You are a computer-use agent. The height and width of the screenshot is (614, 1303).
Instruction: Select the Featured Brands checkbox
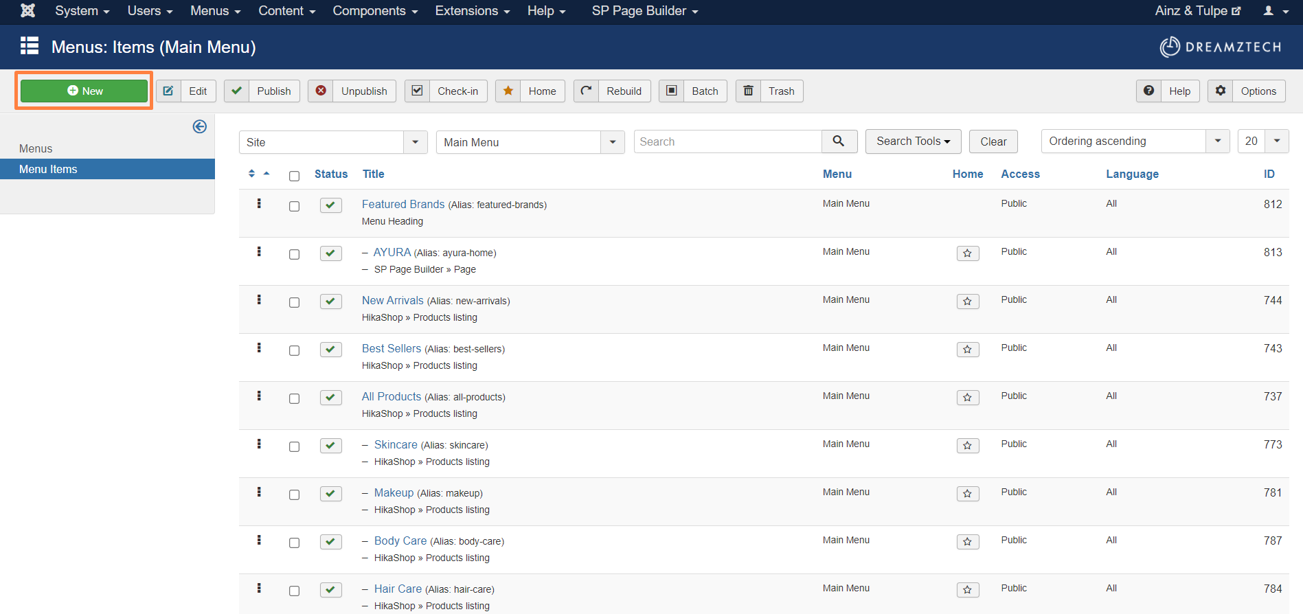295,206
